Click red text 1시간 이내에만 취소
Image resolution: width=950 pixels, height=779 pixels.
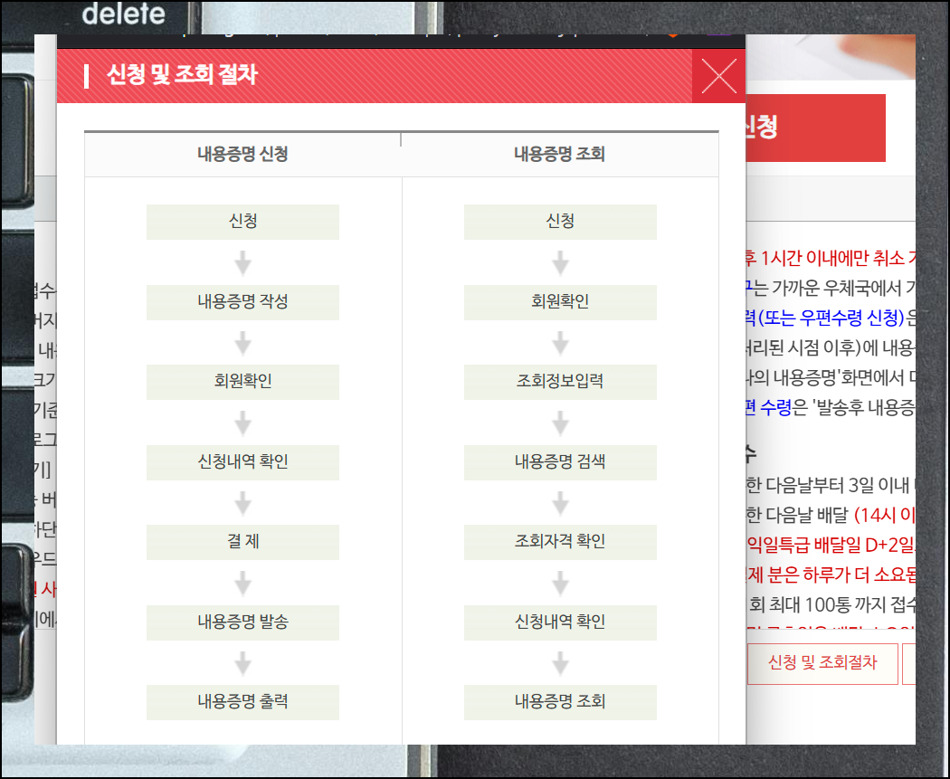[832, 259]
